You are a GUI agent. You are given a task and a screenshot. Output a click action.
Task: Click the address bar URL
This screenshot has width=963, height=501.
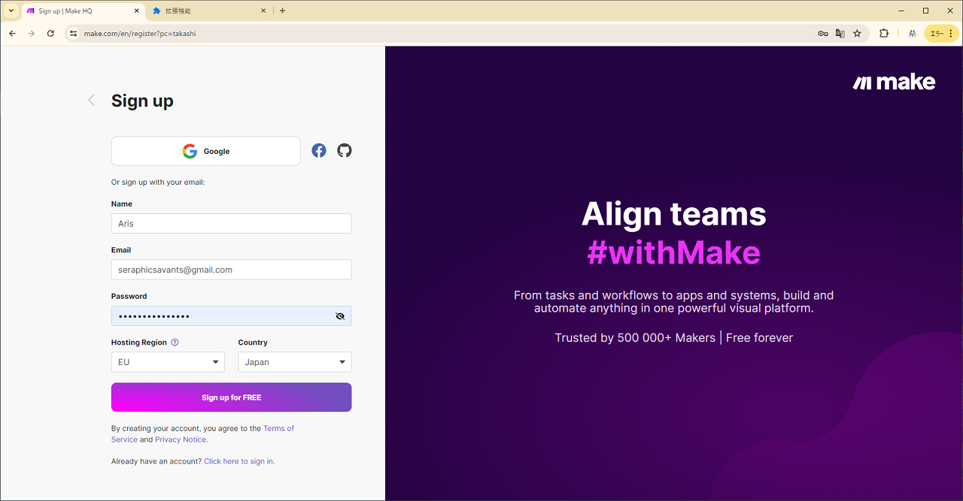click(140, 34)
